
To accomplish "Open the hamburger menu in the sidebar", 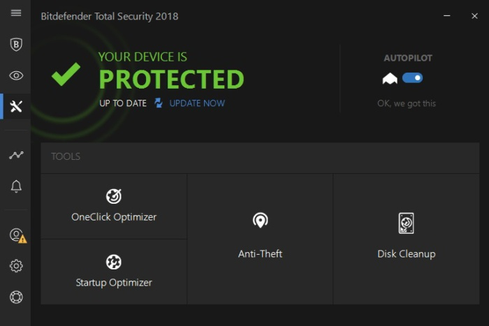I will (x=15, y=13).
